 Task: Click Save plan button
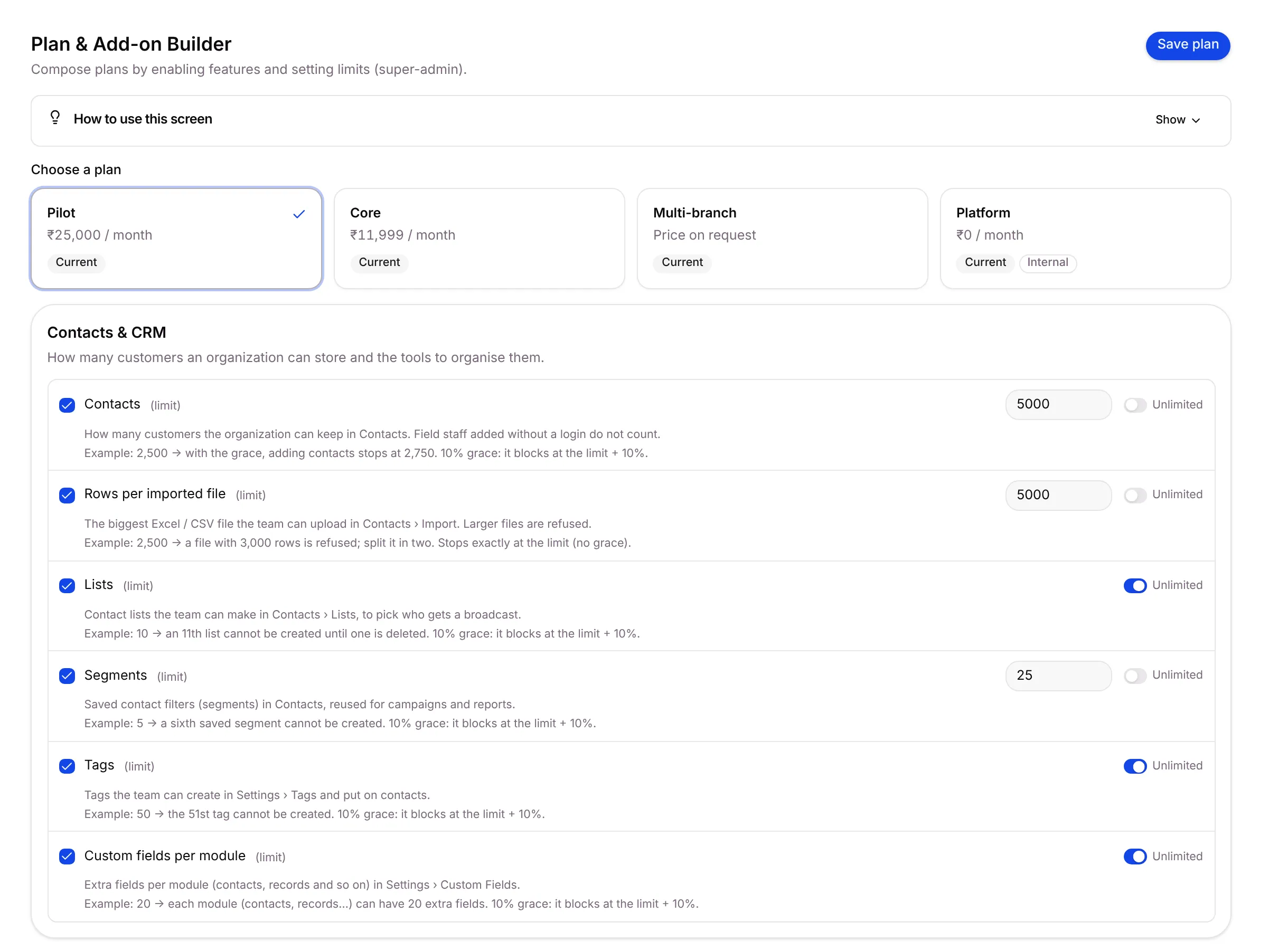click(x=1188, y=45)
